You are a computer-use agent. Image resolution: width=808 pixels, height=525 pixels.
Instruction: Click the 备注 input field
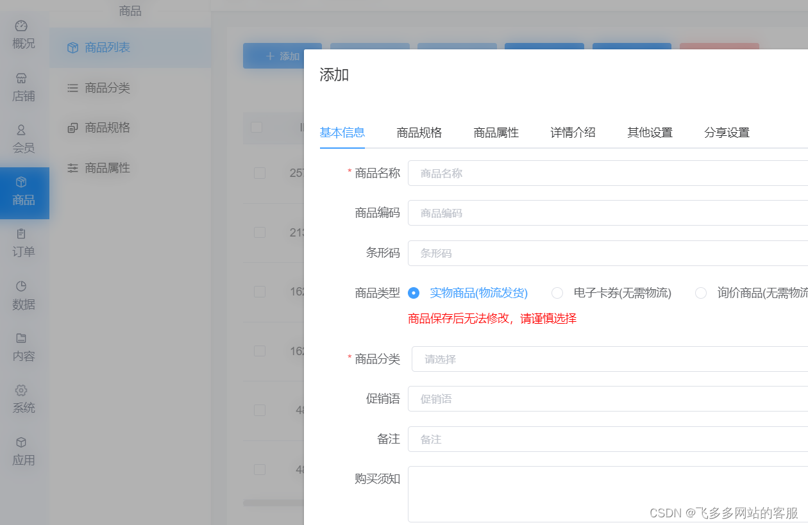[x=608, y=439]
